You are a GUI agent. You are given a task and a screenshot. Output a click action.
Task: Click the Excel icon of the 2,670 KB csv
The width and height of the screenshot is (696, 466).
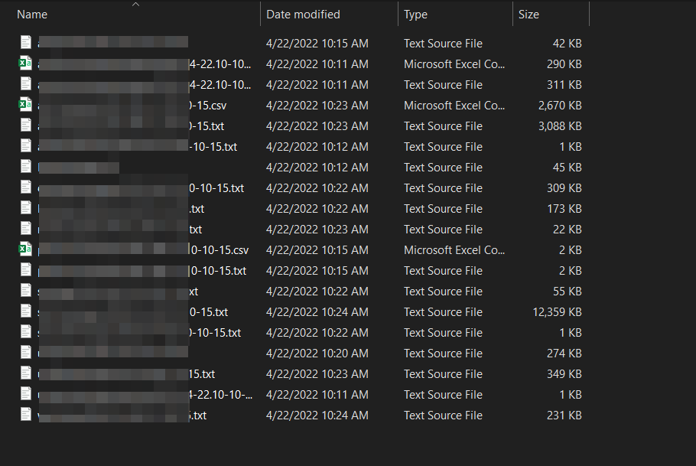(25, 104)
